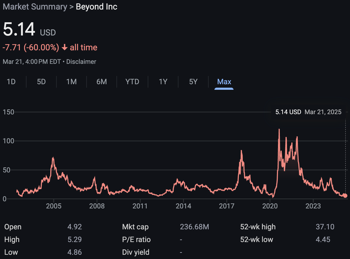Show the 1Y chart range
350x259 pixels.
click(x=163, y=82)
